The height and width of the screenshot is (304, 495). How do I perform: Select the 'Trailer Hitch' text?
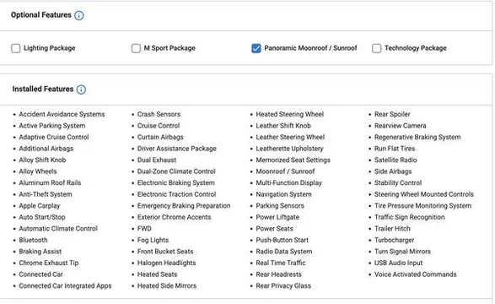click(x=392, y=229)
